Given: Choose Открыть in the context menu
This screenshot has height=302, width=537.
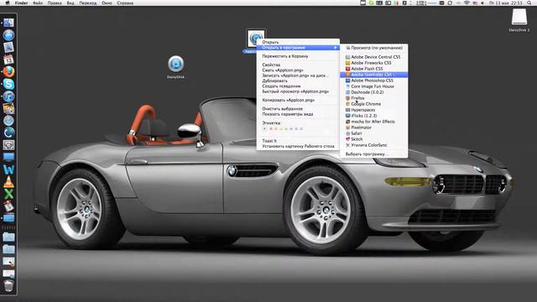Looking at the screenshot, I should click(298, 42).
